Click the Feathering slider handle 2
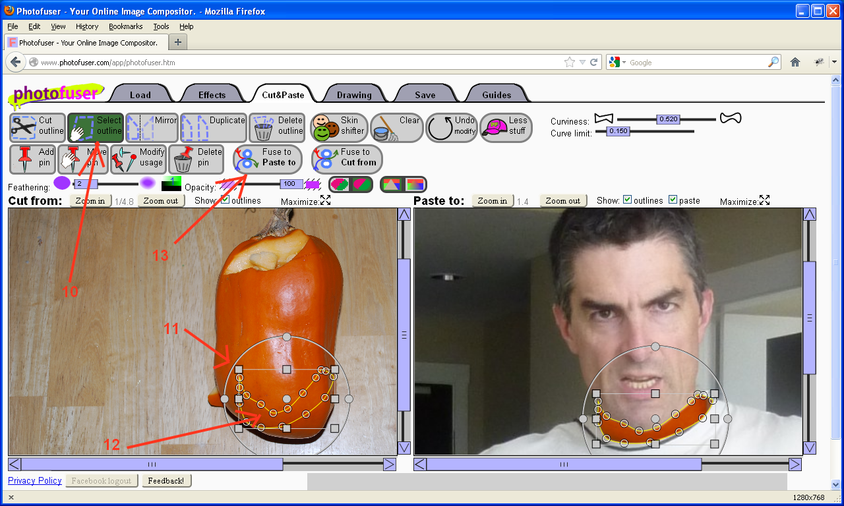The width and height of the screenshot is (844, 506). [84, 184]
